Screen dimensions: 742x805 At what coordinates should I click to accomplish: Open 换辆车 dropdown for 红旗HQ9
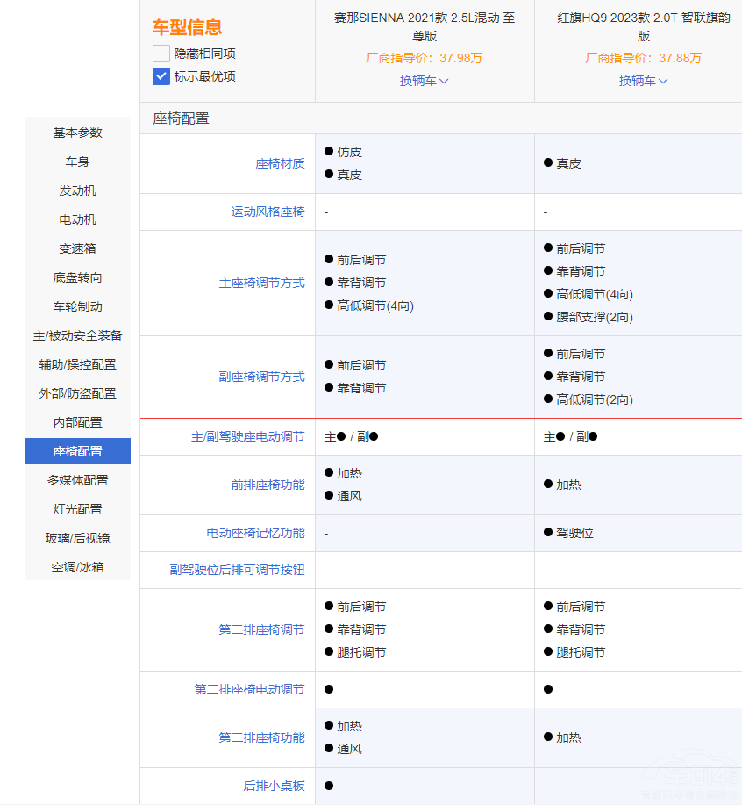click(x=644, y=81)
